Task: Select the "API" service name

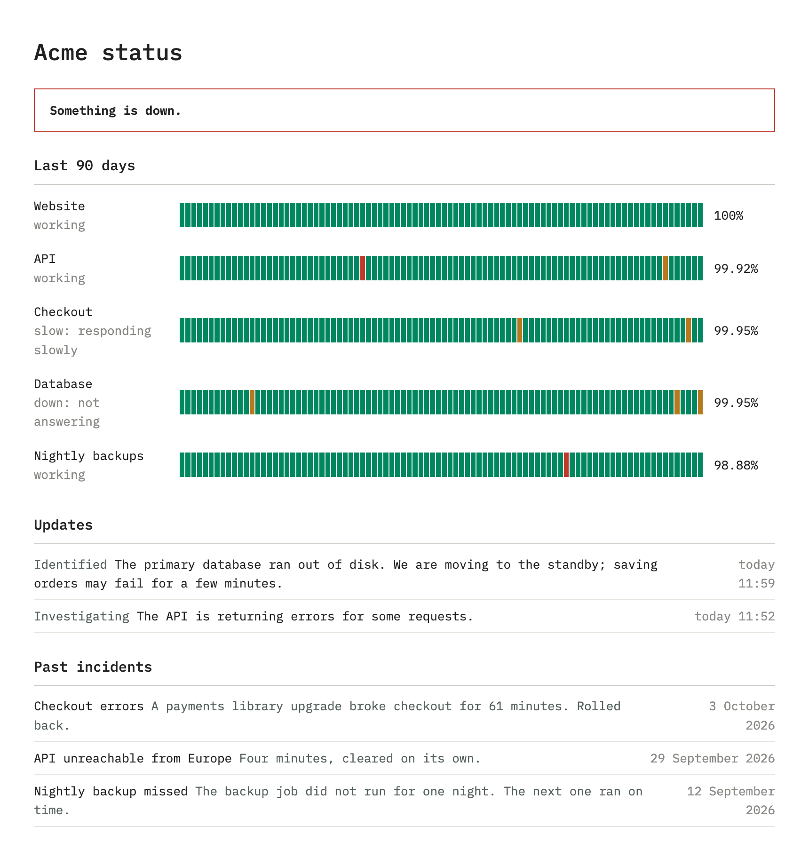Action: tap(45, 259)
